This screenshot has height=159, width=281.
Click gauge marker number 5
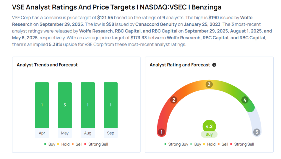tap(257, 132)
